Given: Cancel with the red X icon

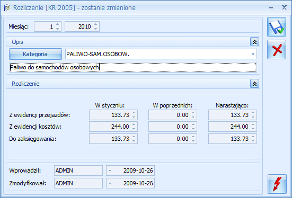Looking at the screenshot, I should point(277,50).
